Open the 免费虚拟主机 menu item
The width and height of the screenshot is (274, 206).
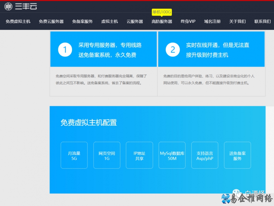click(x=18, y=21)
